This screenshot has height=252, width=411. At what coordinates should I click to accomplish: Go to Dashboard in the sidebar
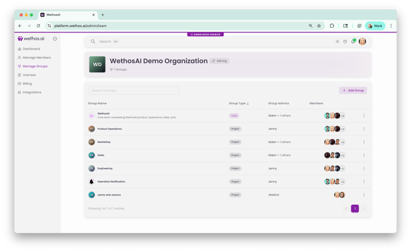pyautogui.click(x=31, y=48)
